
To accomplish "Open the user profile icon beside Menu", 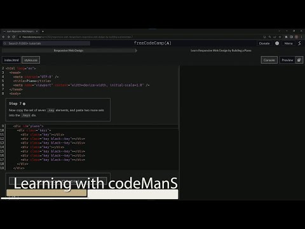I will coord(299,43).
